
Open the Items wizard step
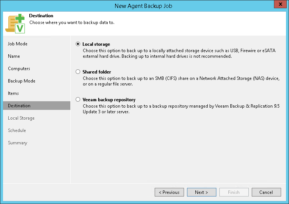13,93
